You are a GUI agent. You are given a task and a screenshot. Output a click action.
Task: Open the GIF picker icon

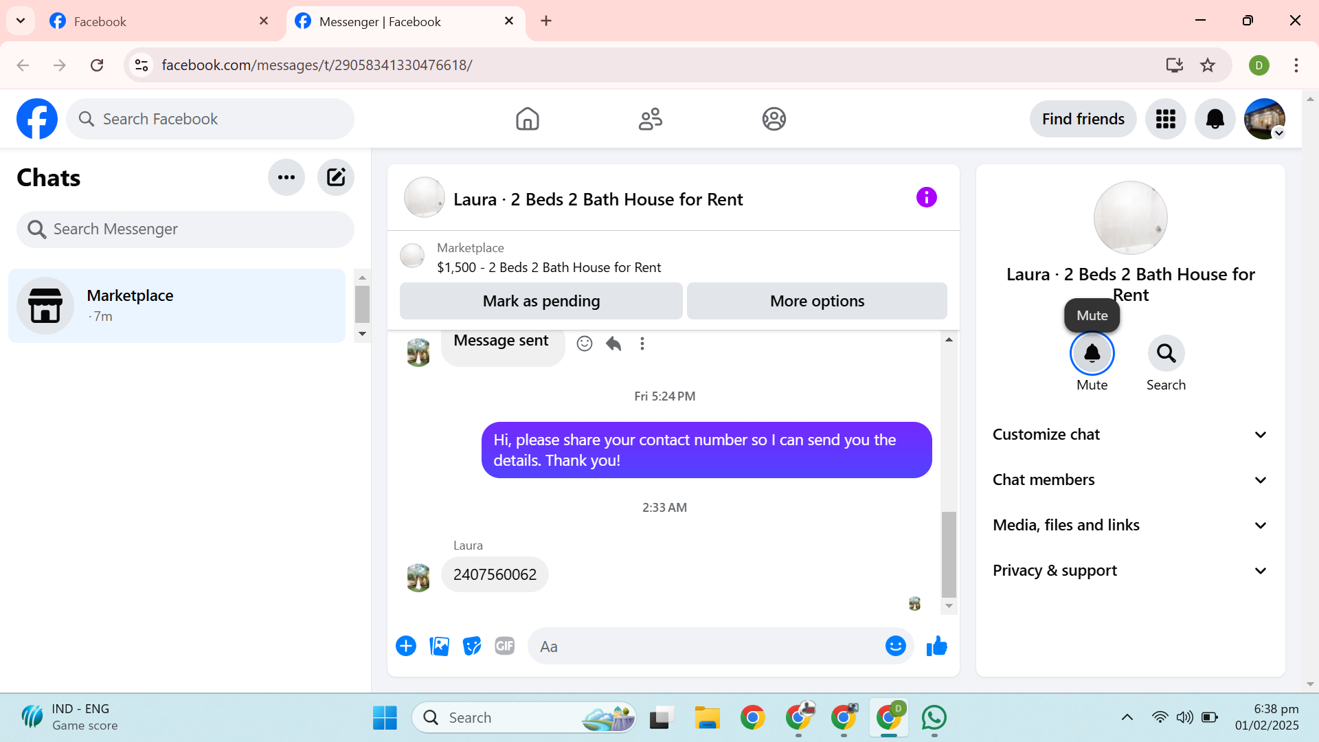504,647
